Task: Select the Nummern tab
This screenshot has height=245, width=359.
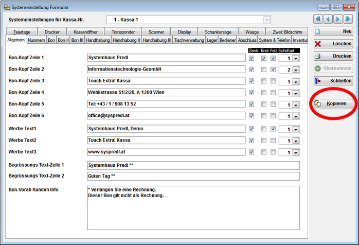Action: 37,40
